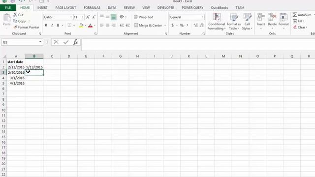Increase indent icon
The height and width of the screenshot is (177, 315).
(x=128, y=25)
